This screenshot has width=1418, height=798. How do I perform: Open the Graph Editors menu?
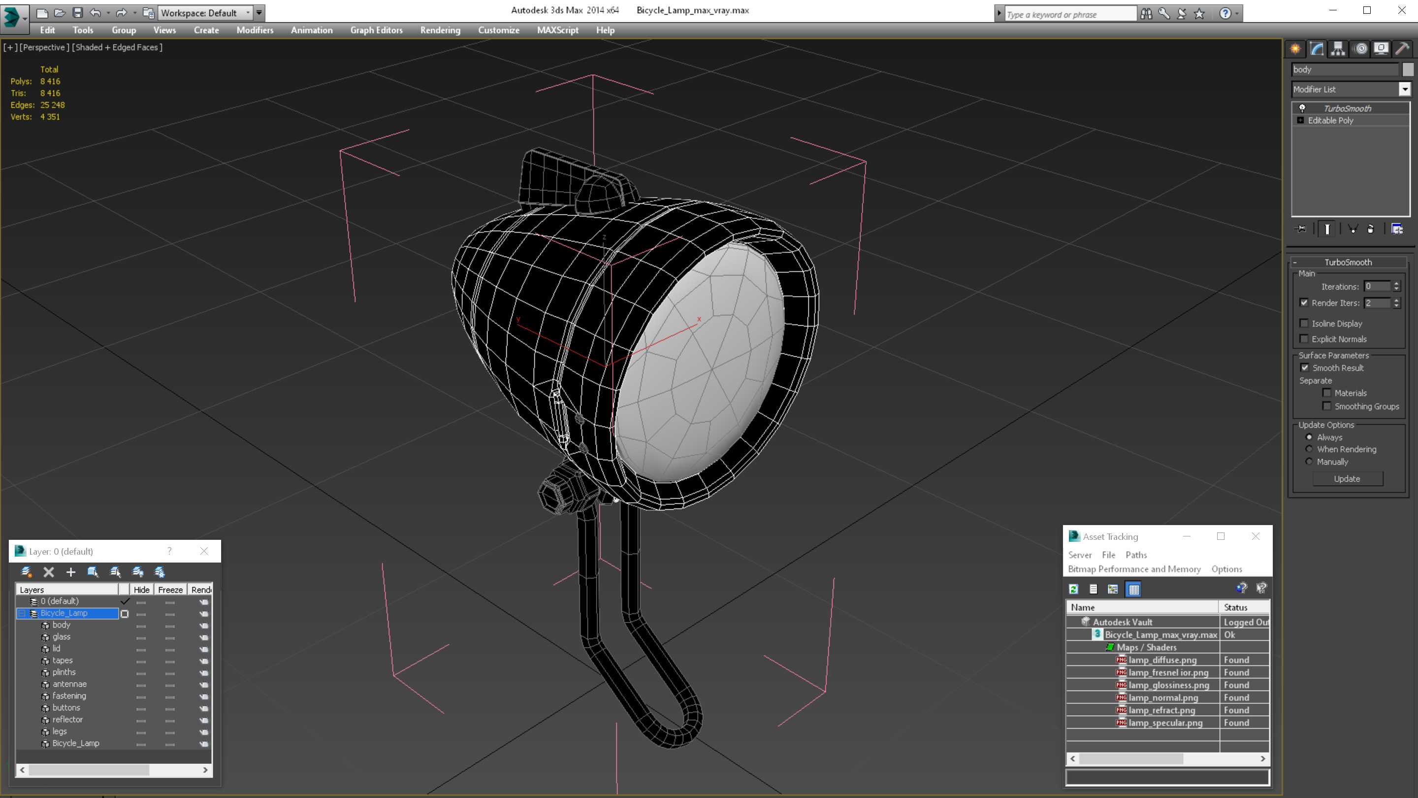pyautogui.click(x=376, y=30)
